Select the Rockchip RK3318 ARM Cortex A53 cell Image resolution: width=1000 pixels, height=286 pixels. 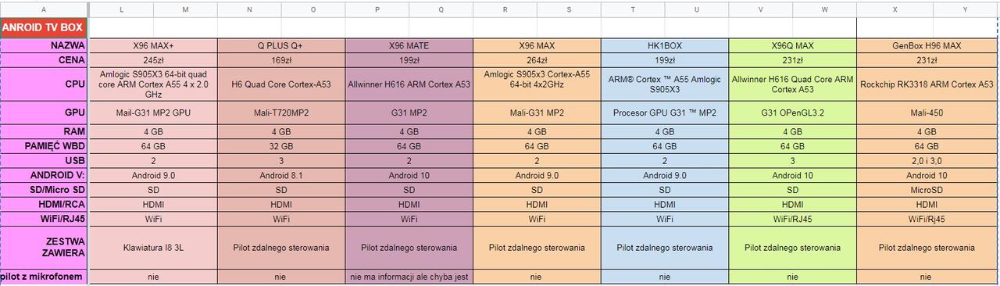click(x=928, y=84)
